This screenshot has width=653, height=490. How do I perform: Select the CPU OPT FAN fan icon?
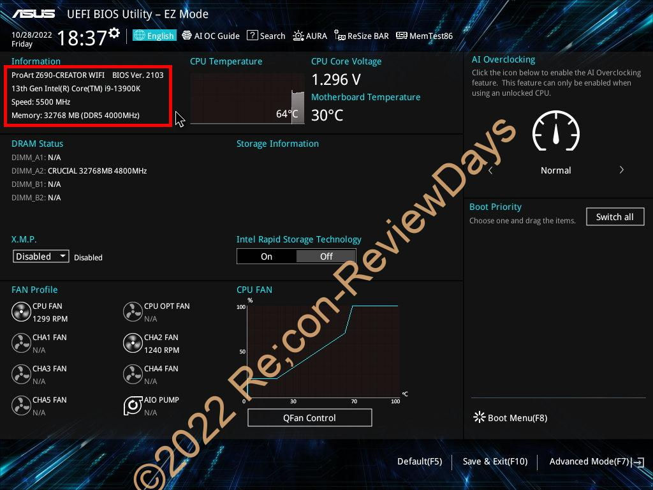click(x=133, y=311)
